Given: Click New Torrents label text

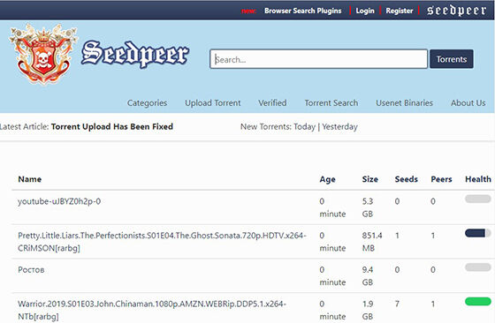Looking at the screenshot, I should pos(266,127).
